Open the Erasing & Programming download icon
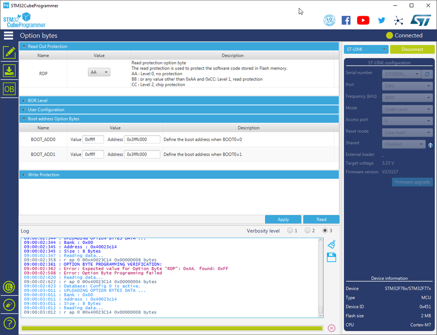 pyautogui.click(x=9, y=70)
